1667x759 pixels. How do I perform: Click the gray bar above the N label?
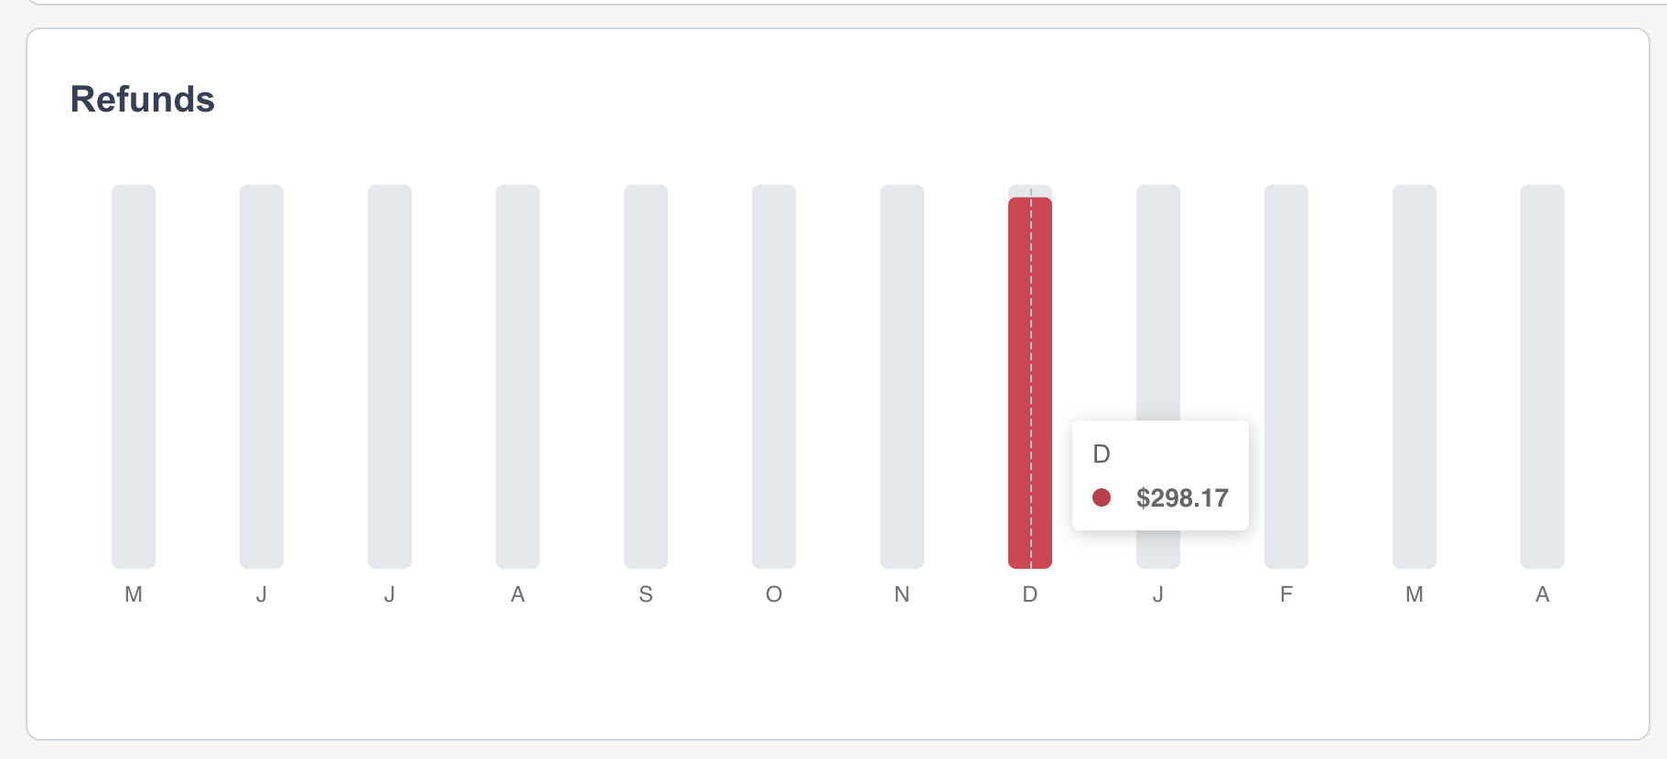tap(902, 375)
